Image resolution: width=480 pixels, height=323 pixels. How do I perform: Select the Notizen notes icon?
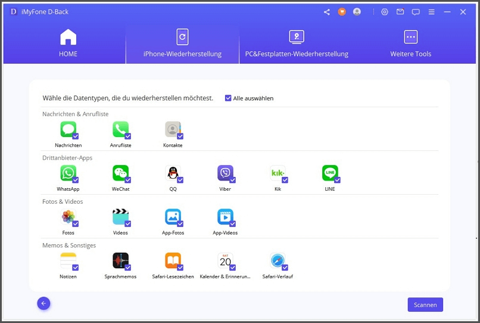(68, 260)
